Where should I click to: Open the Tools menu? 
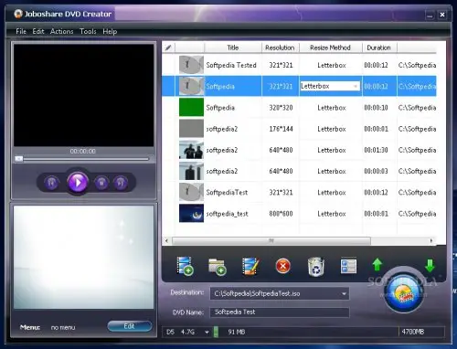(x=88, y=31)
